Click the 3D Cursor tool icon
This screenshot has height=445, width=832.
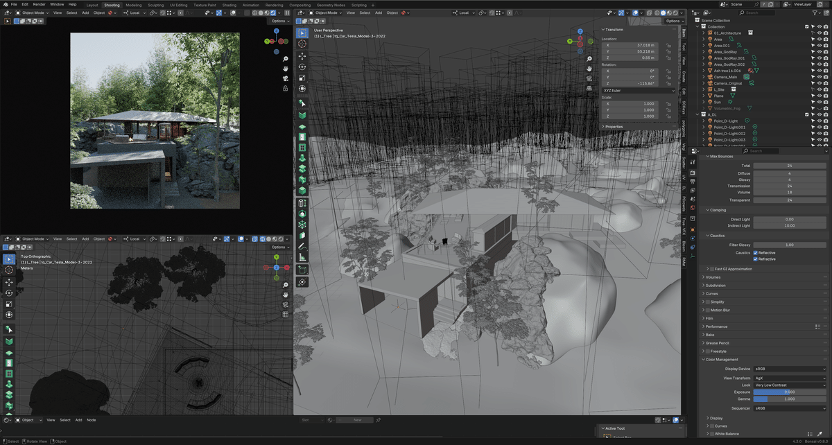[x=302, y=43]
